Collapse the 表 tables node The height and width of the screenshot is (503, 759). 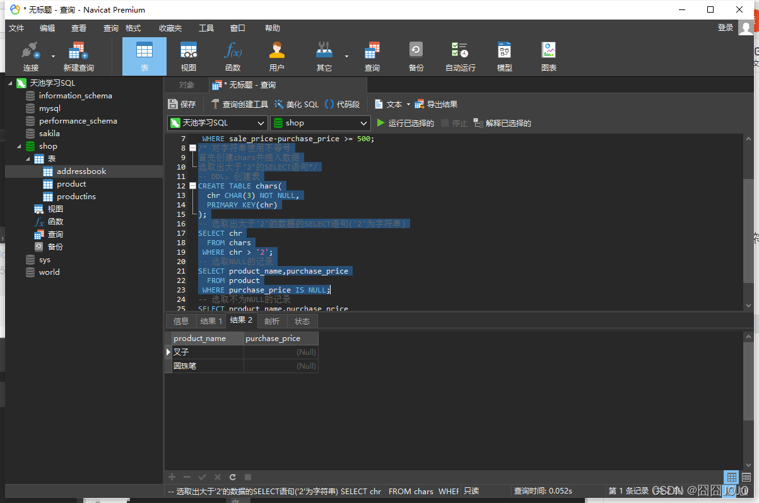[28, 159]
